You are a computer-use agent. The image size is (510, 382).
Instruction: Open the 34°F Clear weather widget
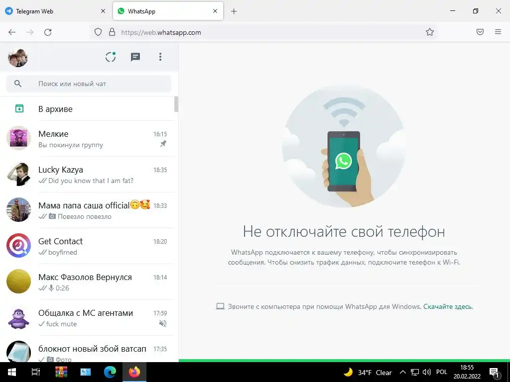(x=368, y=372)
